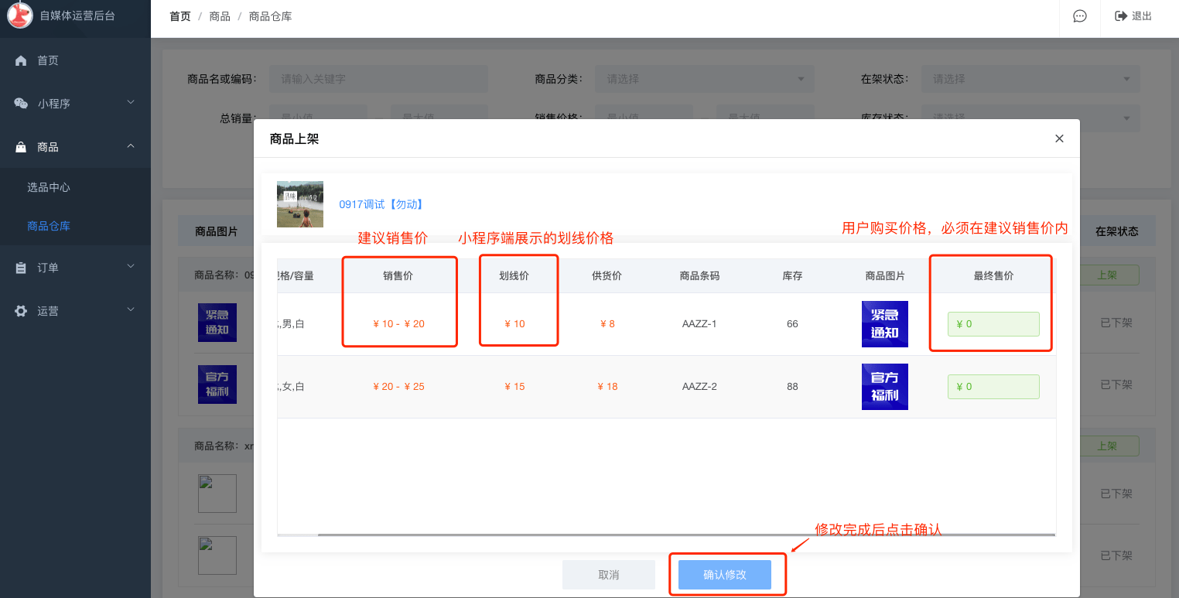The height and width of the screenshot is (598, 1179).
Task: Select 商品仓库 in the sidebar
Action: click(49, 226)
